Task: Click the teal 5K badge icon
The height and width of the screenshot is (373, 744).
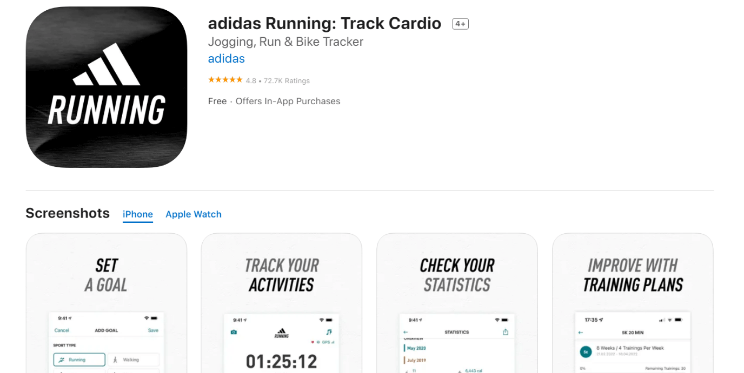Action: [586, 351]
